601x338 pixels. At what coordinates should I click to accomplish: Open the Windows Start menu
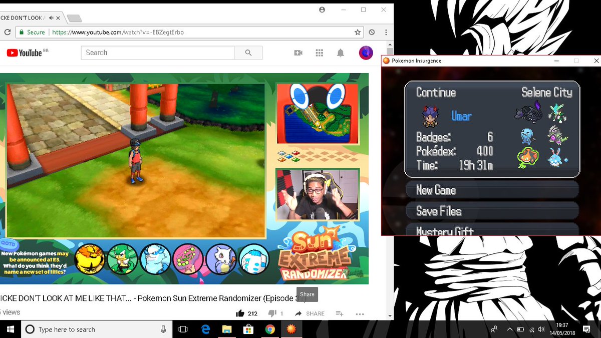10,329
